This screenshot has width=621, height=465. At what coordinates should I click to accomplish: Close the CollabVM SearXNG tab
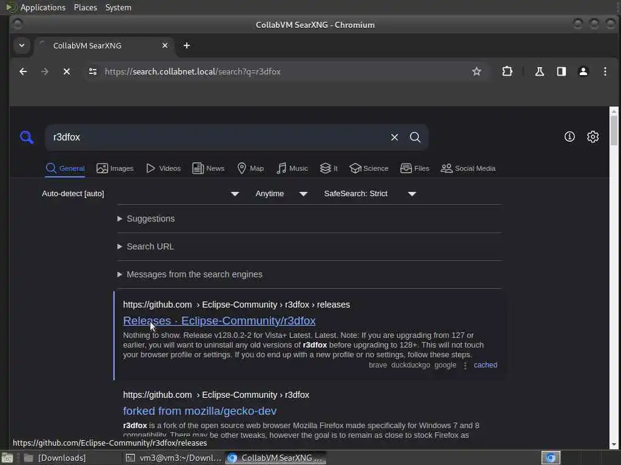tap(165, 45)
